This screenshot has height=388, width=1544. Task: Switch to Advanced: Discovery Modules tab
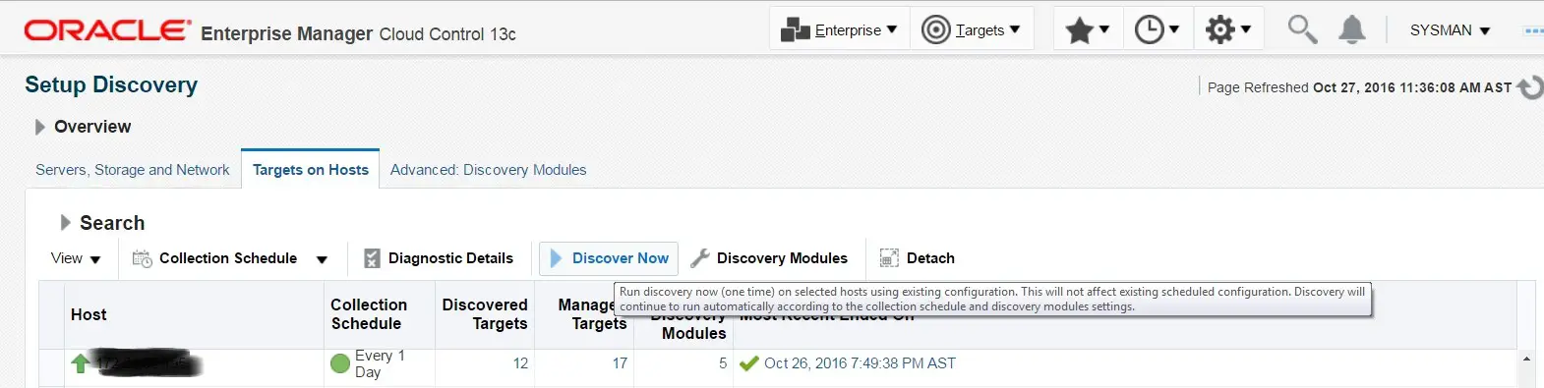click(488, 170)
